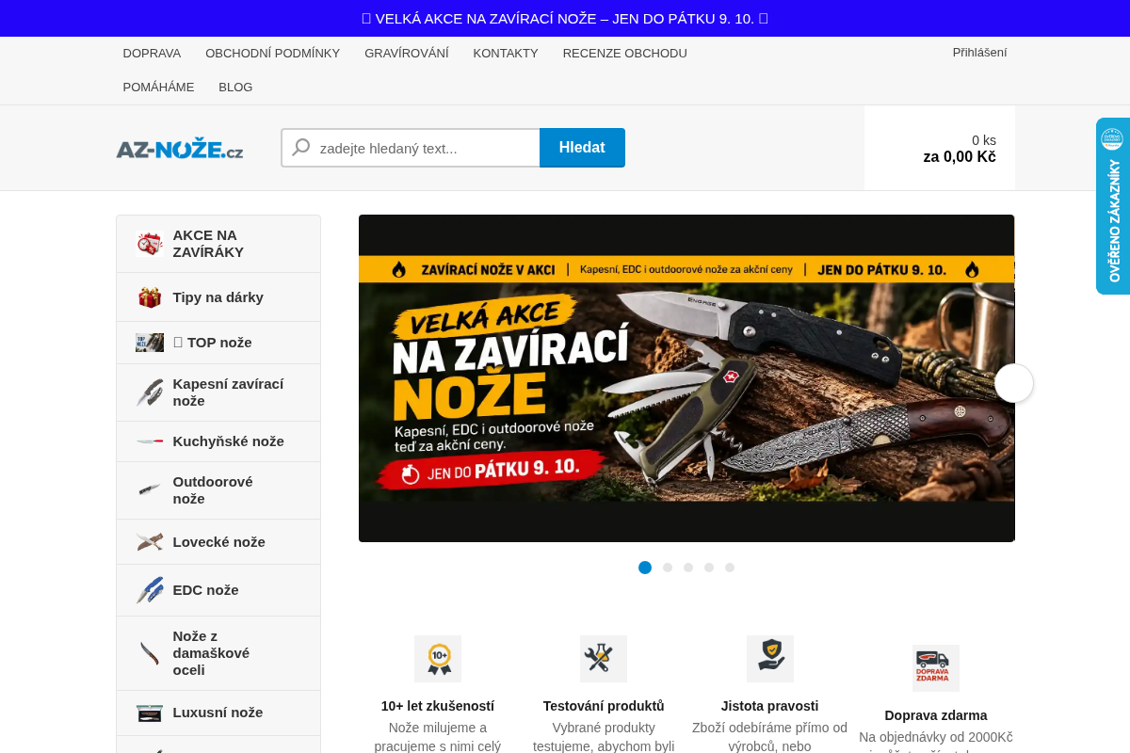
Task: Open the Ověřeno zákazníky side tab
Action: [1113, 206]
